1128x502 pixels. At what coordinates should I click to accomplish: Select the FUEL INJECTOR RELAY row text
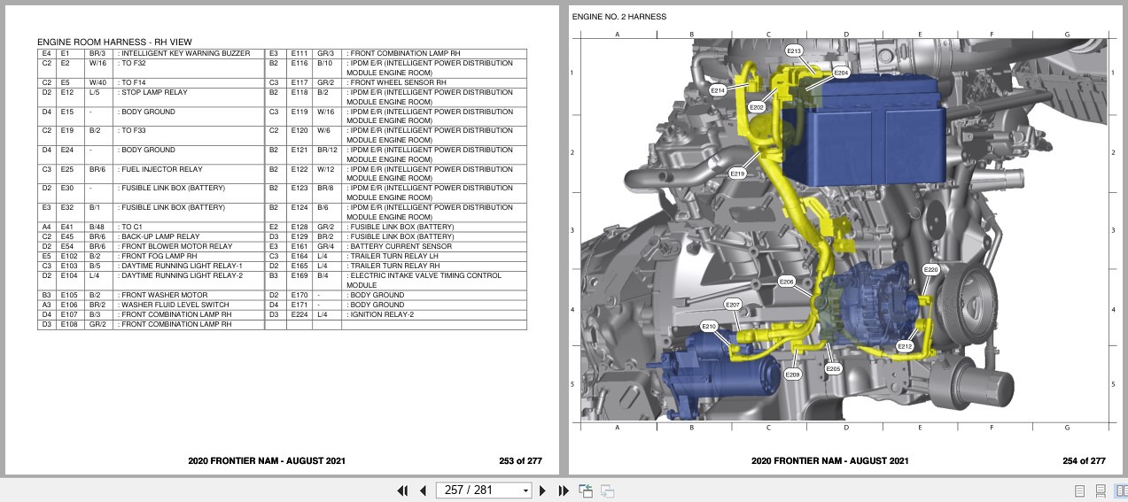coord(159,169)
